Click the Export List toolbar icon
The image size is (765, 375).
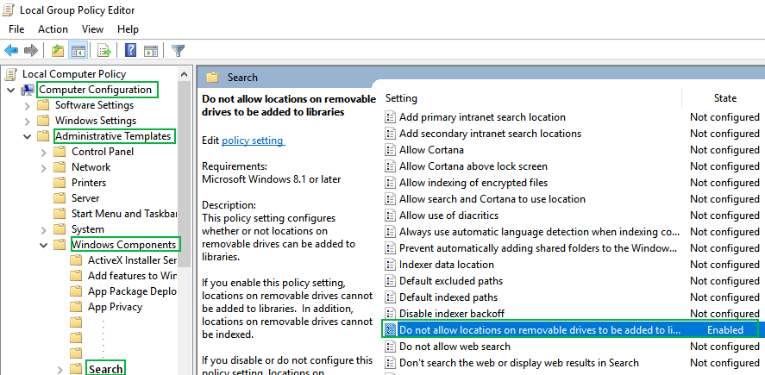(104, 51)
